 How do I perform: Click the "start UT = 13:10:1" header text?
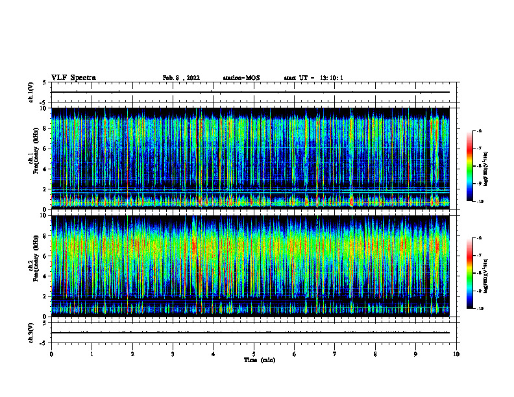point(313,78)
